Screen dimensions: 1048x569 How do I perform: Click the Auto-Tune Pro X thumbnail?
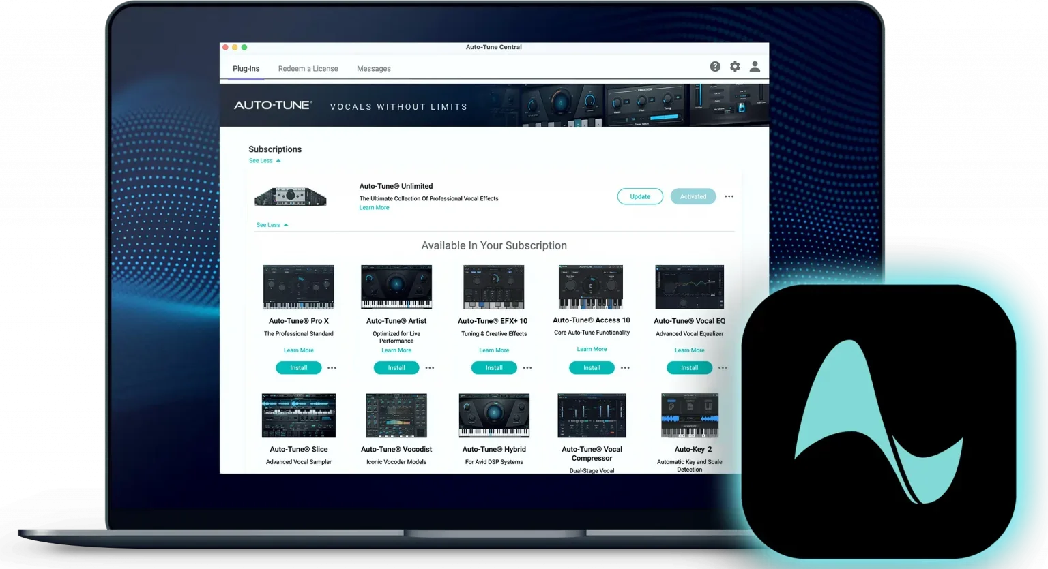(x=299, y=287)
